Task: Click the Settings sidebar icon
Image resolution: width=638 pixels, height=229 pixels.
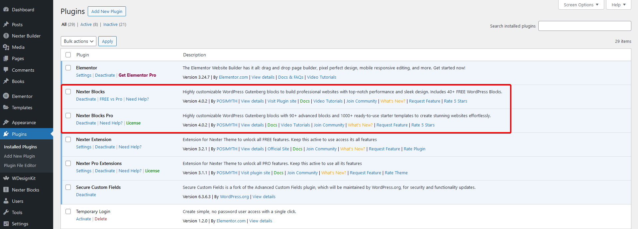Action: point(6,224)
